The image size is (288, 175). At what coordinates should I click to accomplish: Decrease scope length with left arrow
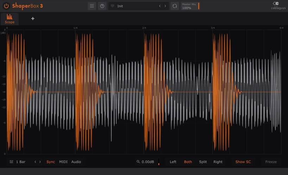tap(35, 162)
